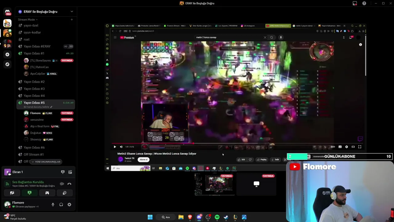Join Yayın Odası #2 voice channel
This screenshot has height=222, width=394.
click(x=46, y=82)
